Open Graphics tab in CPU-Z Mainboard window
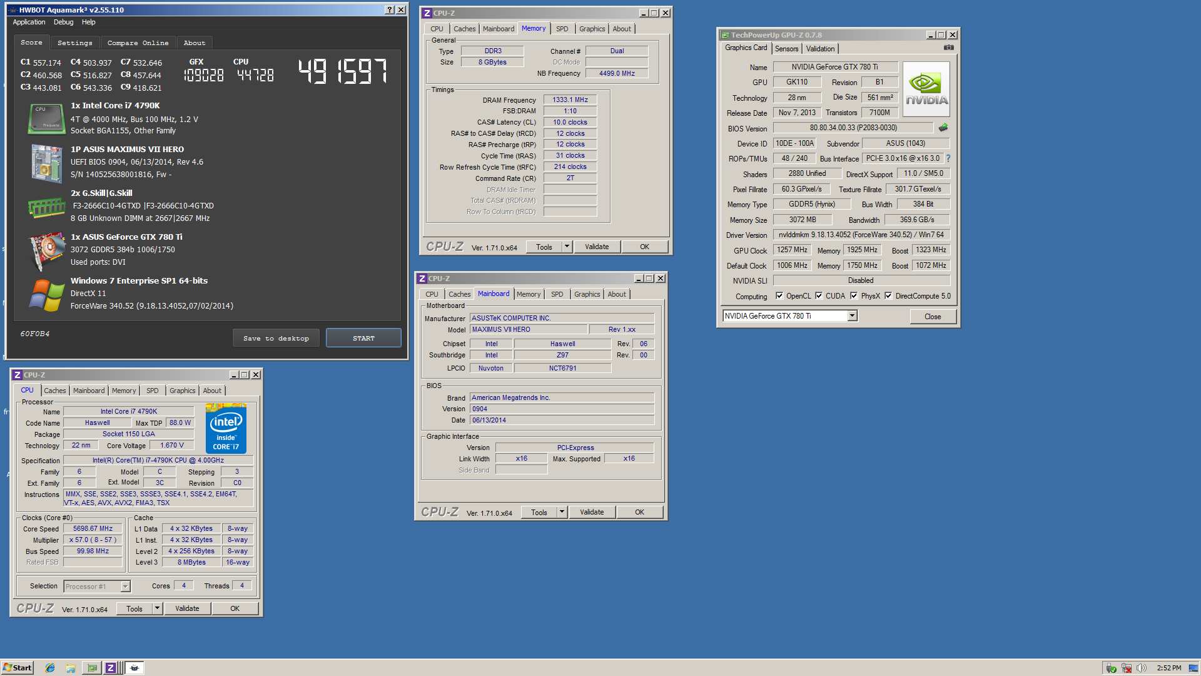The width and height of the screenshot is (1201, 676). click(x=587, y=294)
